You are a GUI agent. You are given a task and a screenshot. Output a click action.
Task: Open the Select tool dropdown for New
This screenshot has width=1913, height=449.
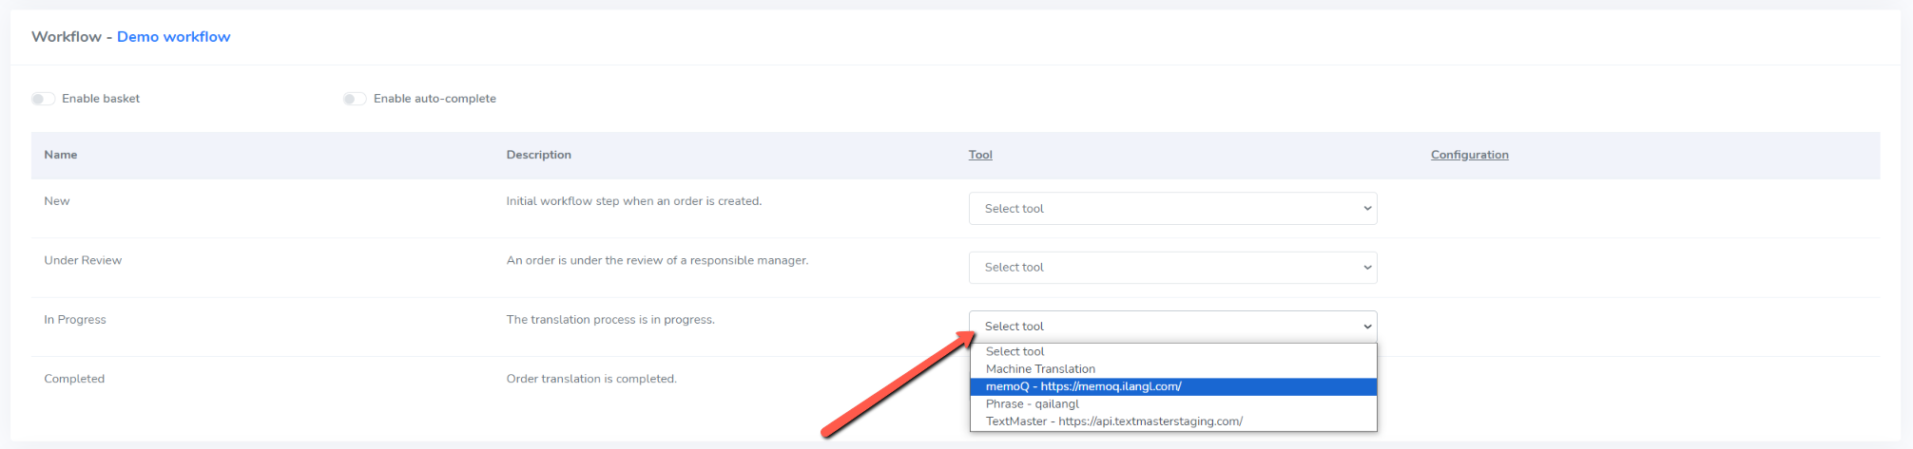[x=1172, y=209]
